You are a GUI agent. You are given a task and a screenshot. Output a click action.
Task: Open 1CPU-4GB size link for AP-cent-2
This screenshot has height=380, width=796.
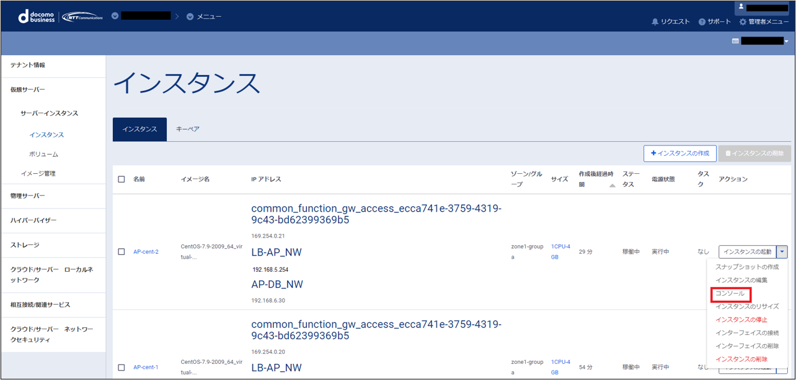point(560,252)
